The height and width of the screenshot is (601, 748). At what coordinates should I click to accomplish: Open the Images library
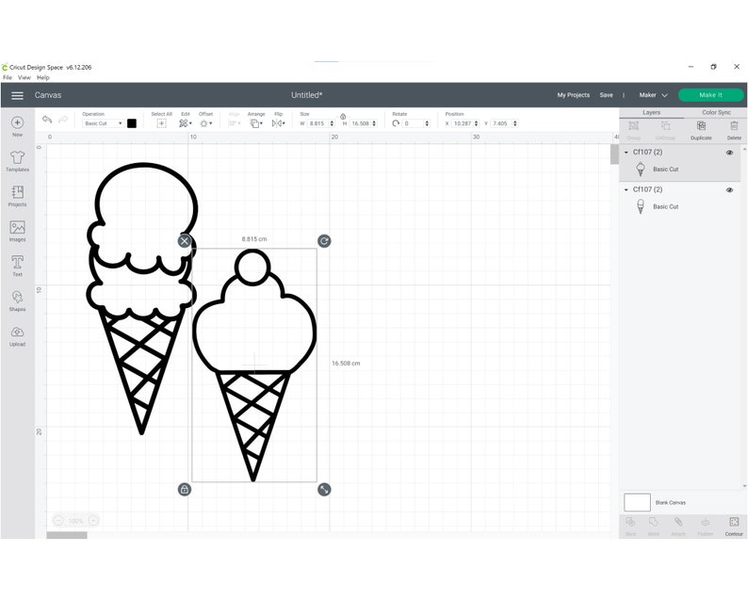pos(17,228)
